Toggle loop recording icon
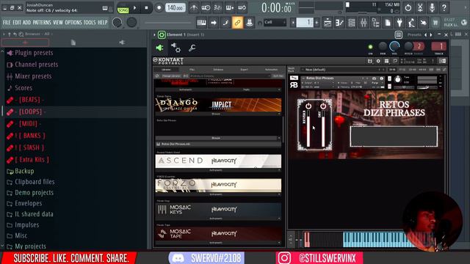 242,7
